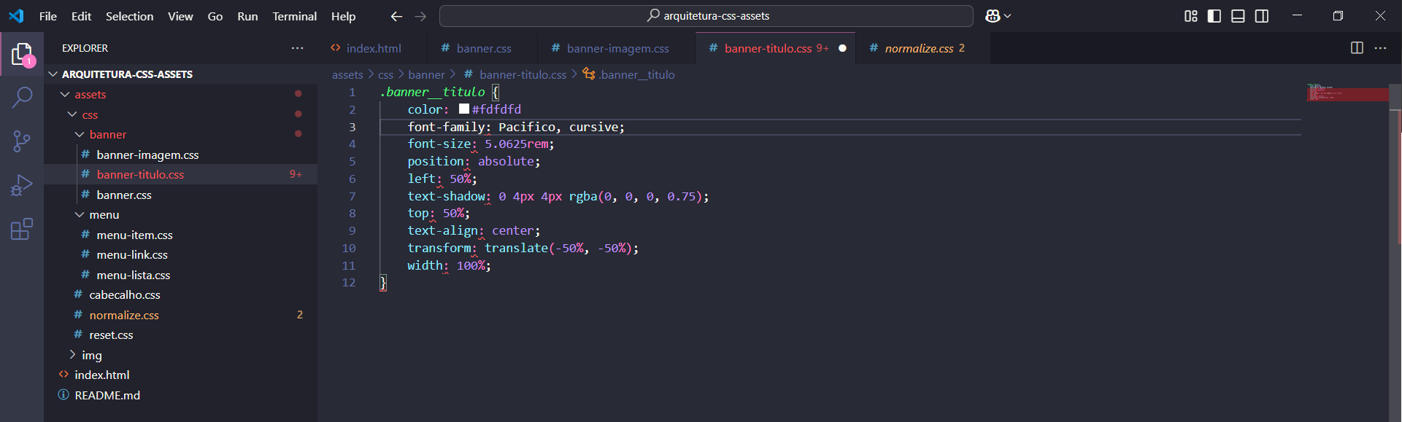Image resolution: width=1402 pixels, height=422 pixels.
Task: Open index.html from the explorer tree
Action: (x=181, y=375)
